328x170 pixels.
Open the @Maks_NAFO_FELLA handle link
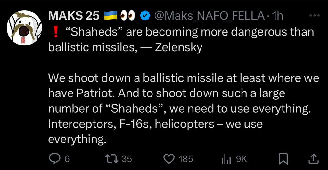pyautogui.click(x=209, y=16)
